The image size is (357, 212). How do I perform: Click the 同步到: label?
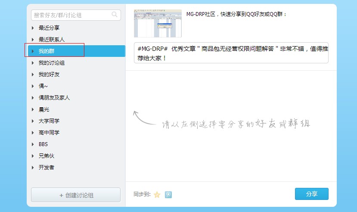click(142, 194)
